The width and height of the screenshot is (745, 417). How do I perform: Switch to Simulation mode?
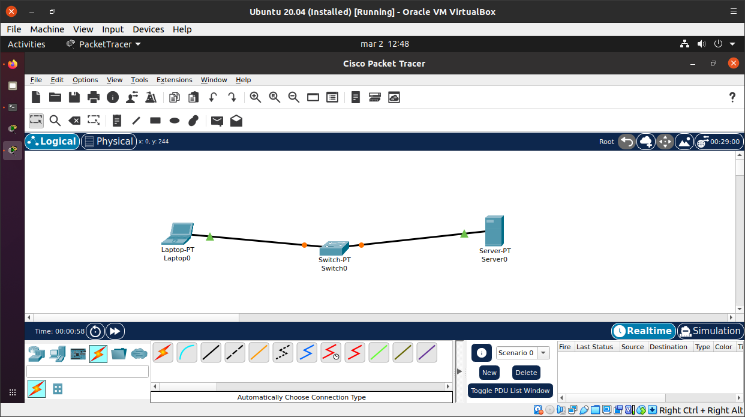click(x=710, y=331)
